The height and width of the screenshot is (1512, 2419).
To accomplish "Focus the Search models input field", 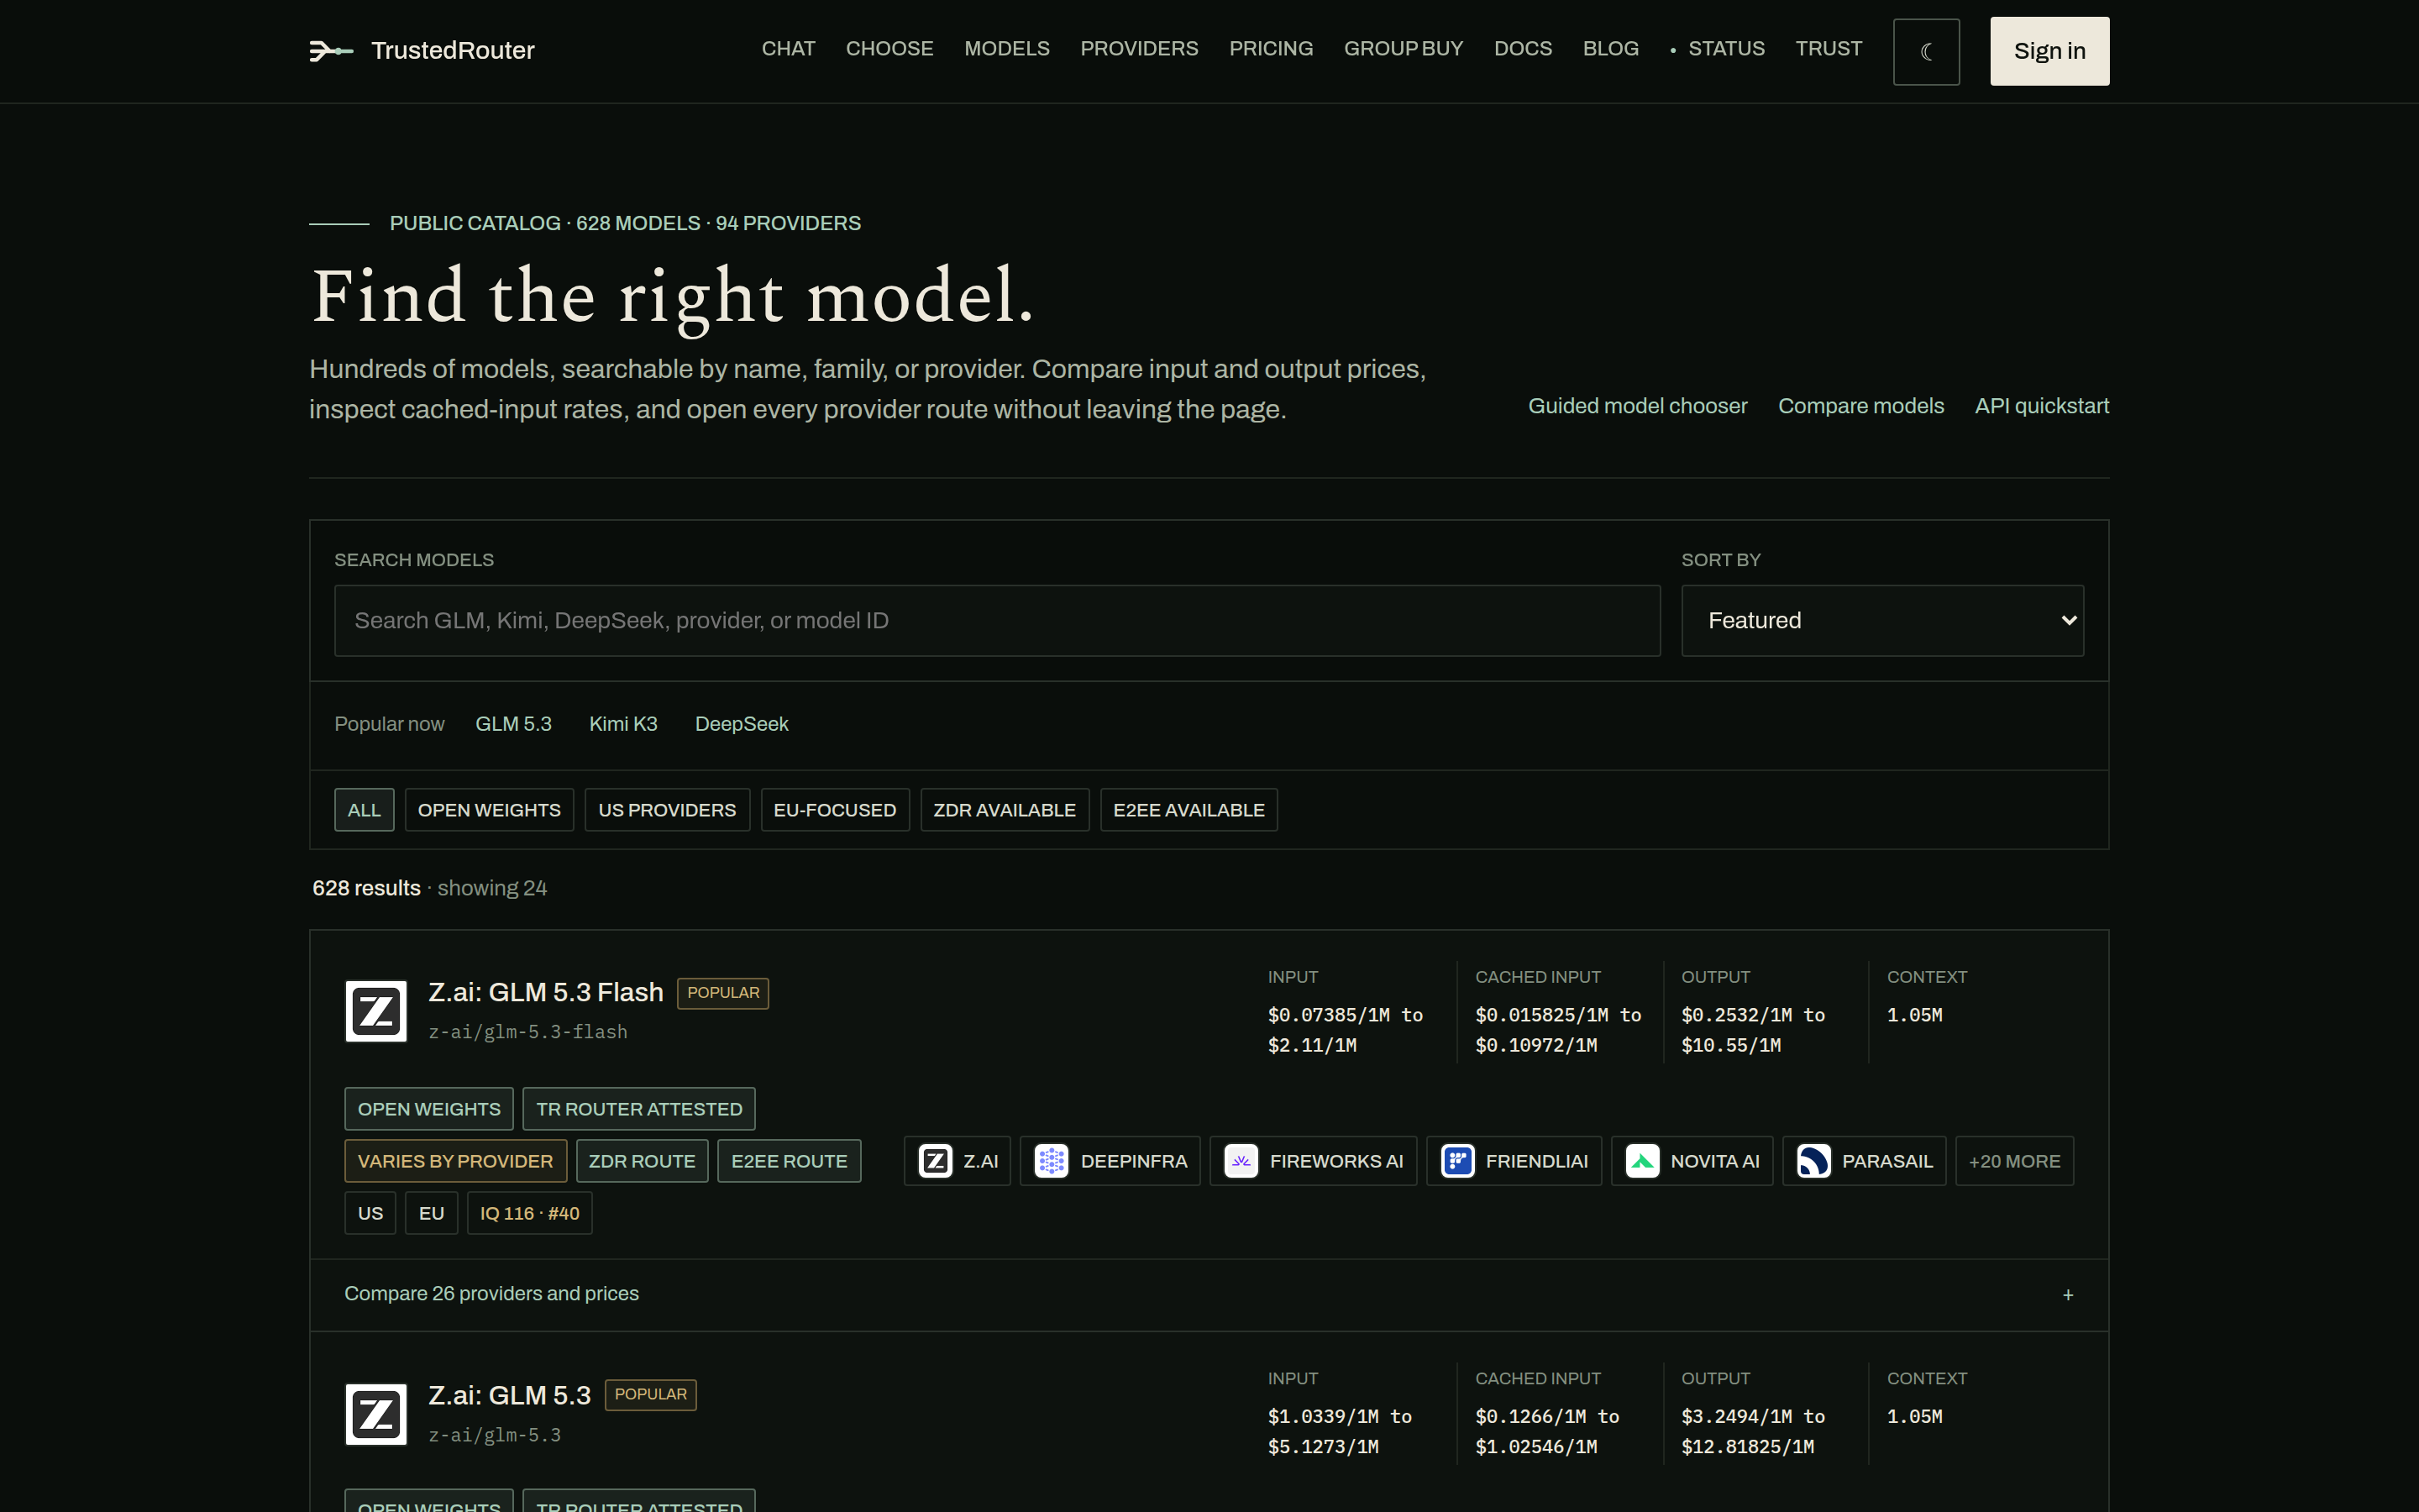I will [x=997, y=620].
